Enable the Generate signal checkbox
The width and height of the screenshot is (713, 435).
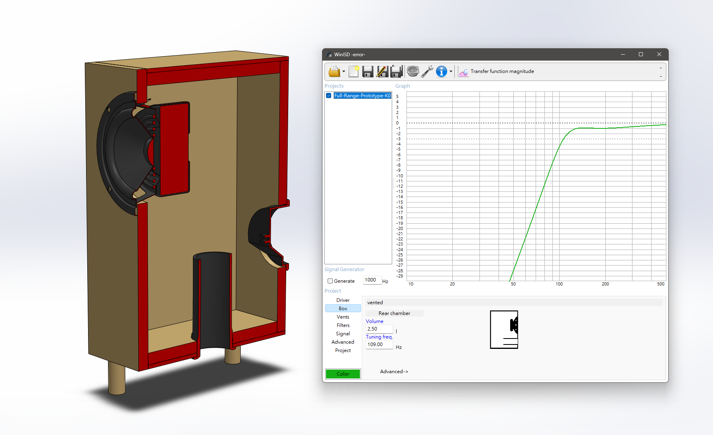(330, 281)
